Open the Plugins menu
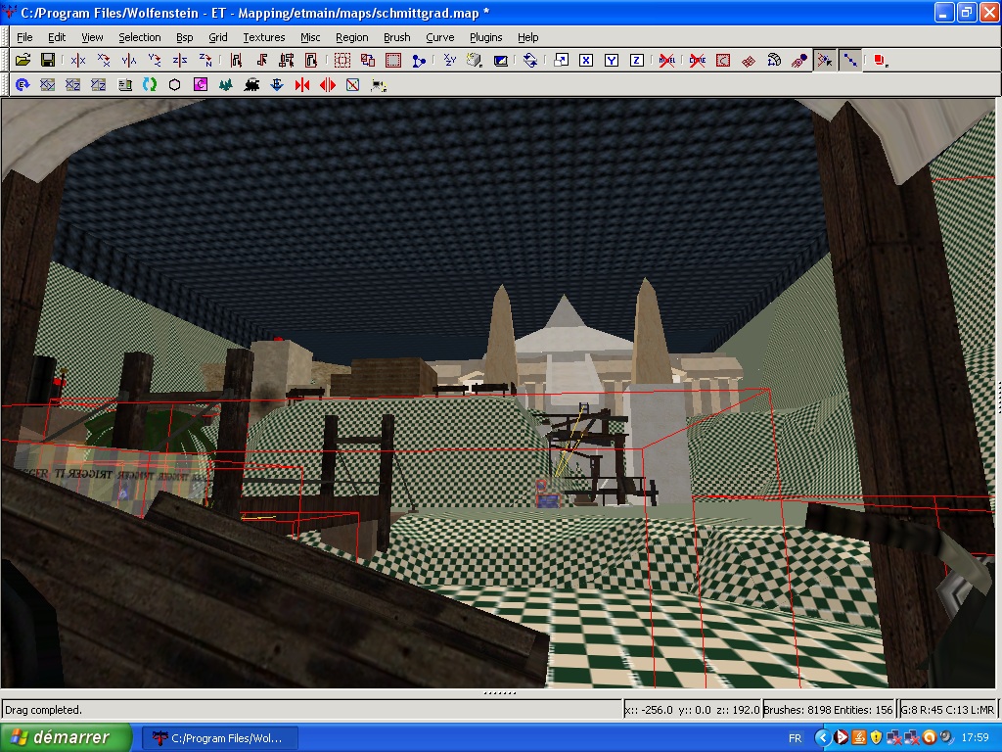This screenshot has height=752, width=1002. pos(485,37)
